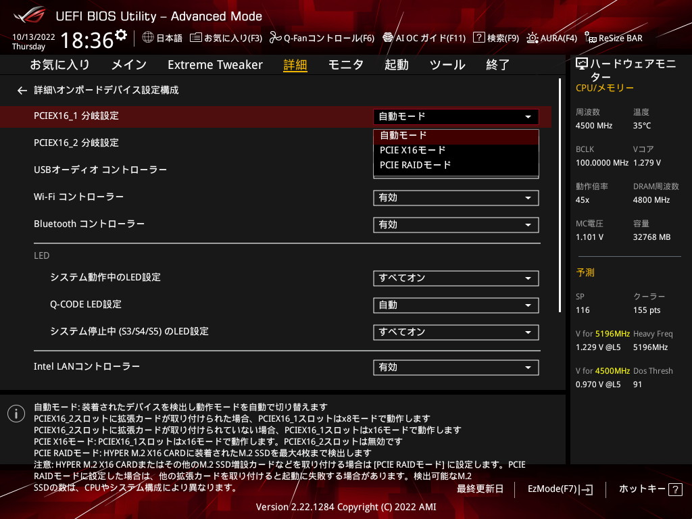This screenshot has width=692, height=519.
Task: Launch AI OC guide icon
Action: [388, 38]
